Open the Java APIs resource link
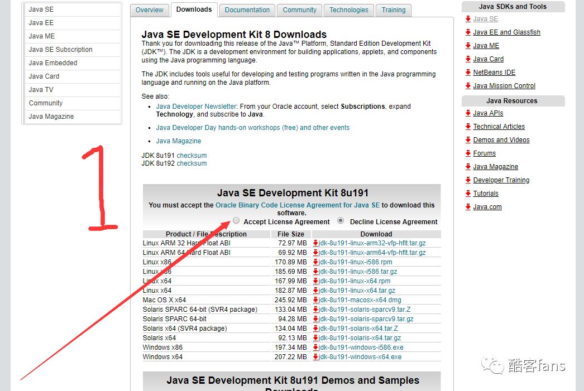This screenshot has height=391, width=584. pyautogui.click(x=488, y=113)
